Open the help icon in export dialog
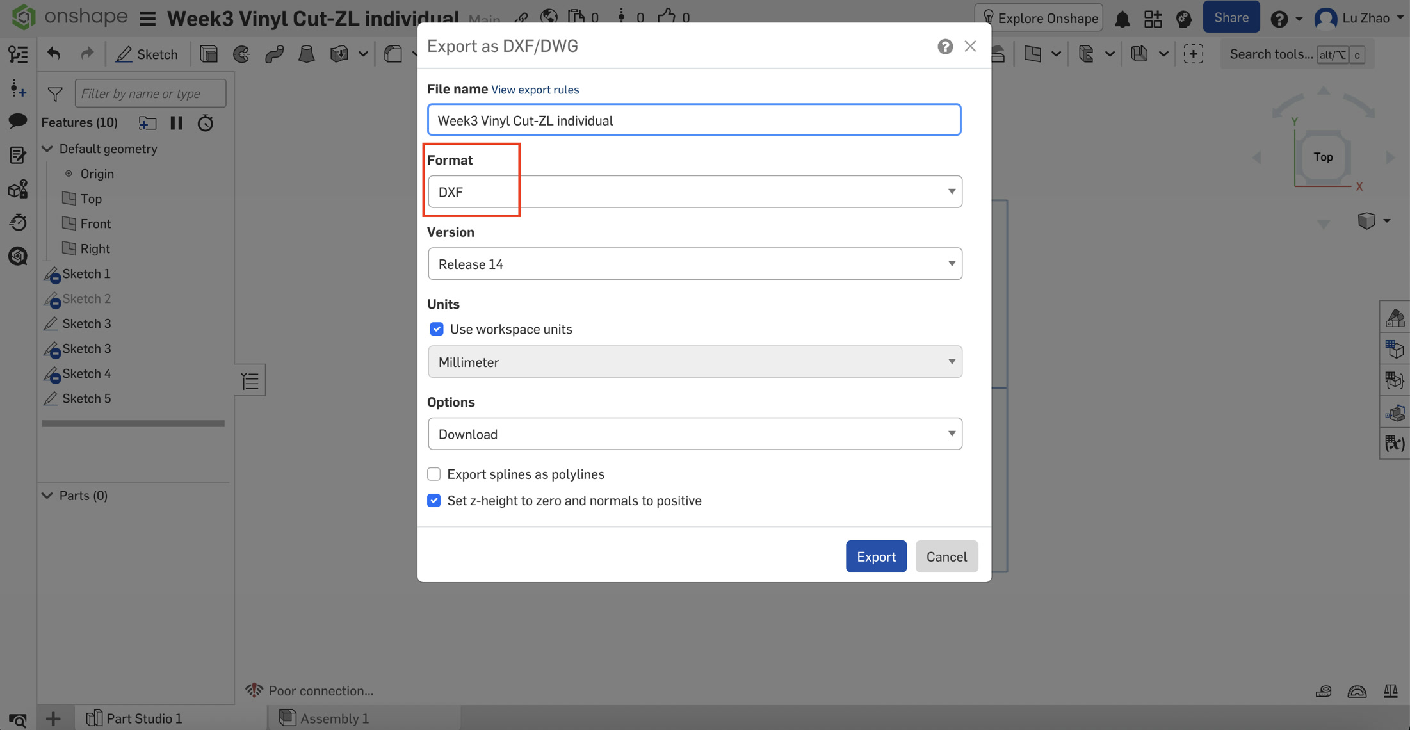The image size is (1410, 730). [x=944, y=46]
